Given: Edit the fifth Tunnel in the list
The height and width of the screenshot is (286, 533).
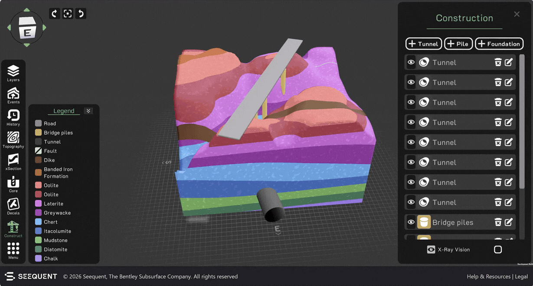Looking at the screenshot, I should point(509,142).
